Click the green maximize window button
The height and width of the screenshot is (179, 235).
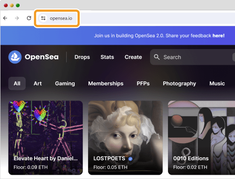[x=18, y=6]
